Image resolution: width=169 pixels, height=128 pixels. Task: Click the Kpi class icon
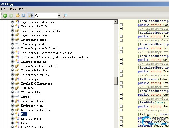[x=17, y=114]
